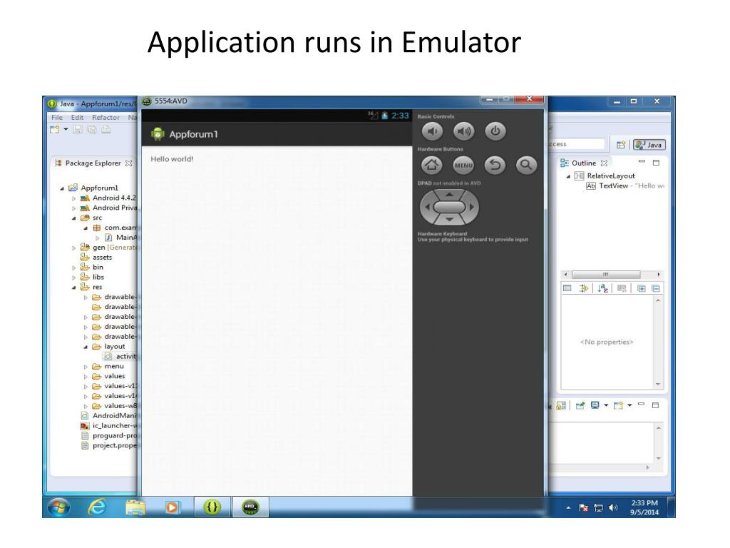Click Show Categories icon in properties panel
This screenshot has height=548, width=730.
point(567,288)
